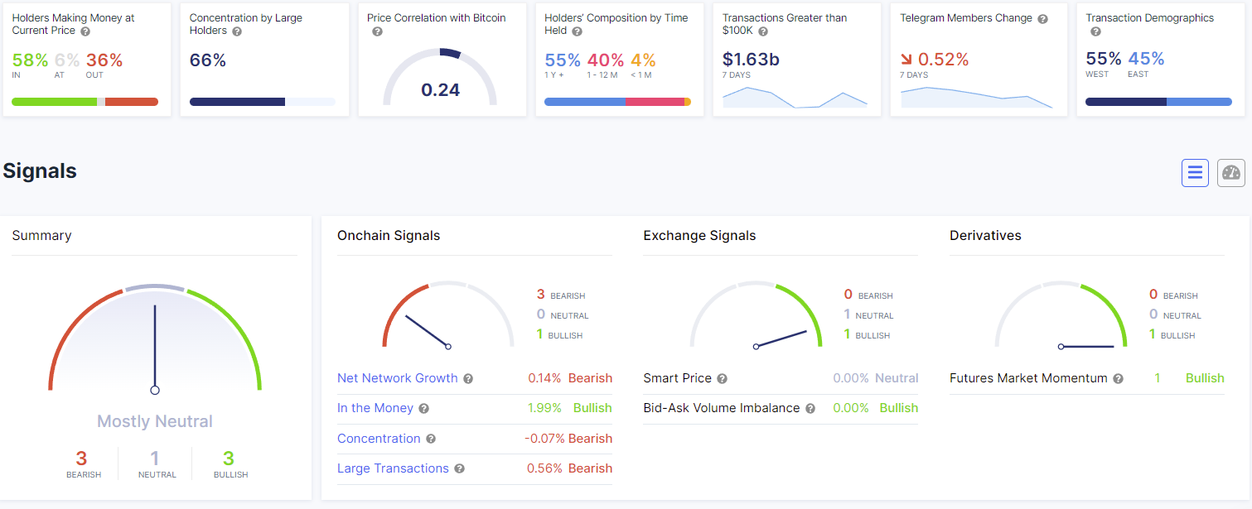1252x509 pixels.
Task: Click help icon for Futures Market Momentum
Action: click(x=1118, y=379)
